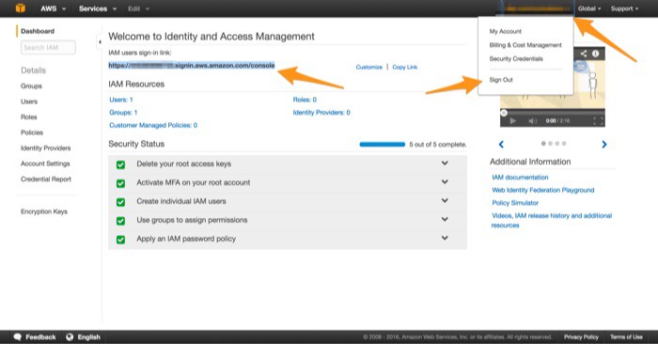Open Account Settings in sidebar

45,164
